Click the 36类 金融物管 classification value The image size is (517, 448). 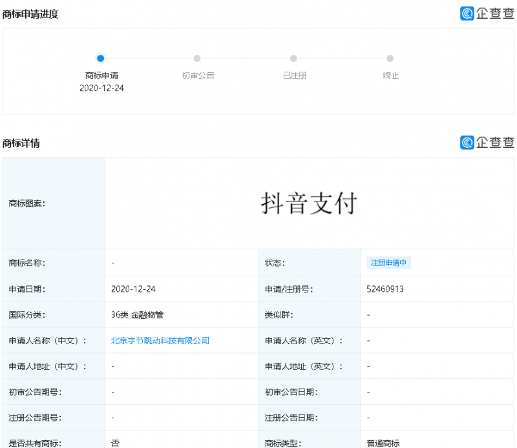tap(138, 315)
